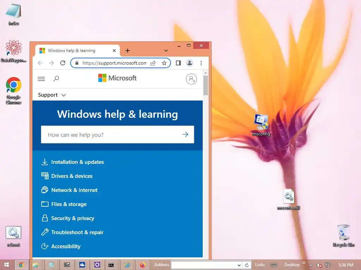Open the Chrome profile avatar
Screen dimensions: 361x270
pos(189,63)
